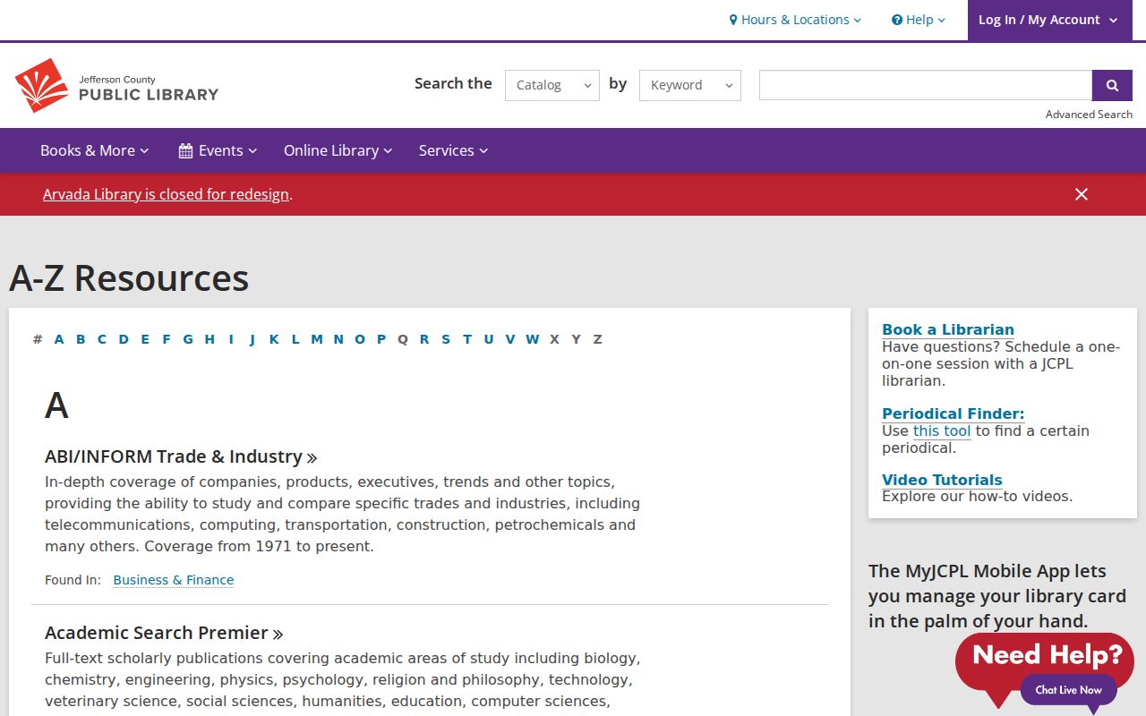Dismiss the Arvada Library alert banner
Viewport: 1146px width, 716px height.
pos(1082,194)
